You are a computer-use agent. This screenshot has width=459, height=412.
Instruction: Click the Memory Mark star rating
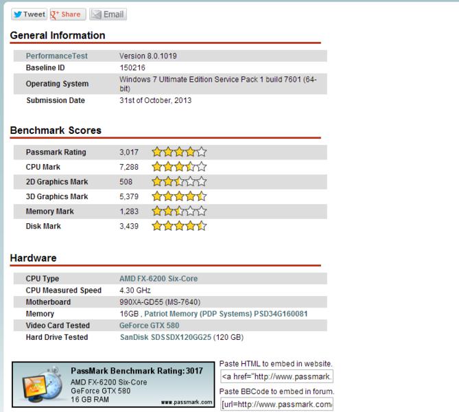click(x=179, y=211)
